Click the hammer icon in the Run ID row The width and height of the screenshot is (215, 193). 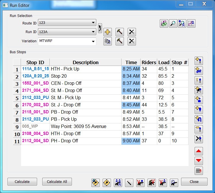[120, 32]
